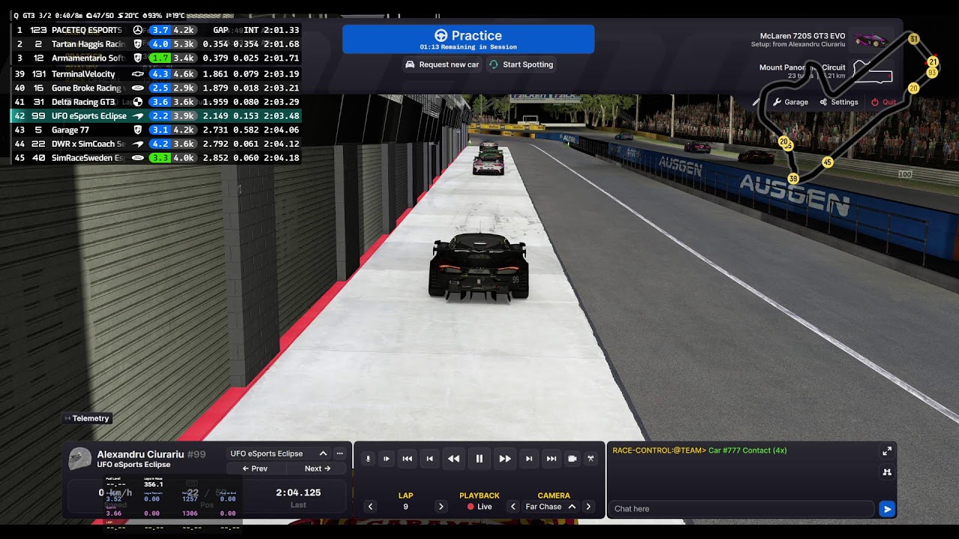Click the Mount Panorama track layout thumbnail

(873, 72)
